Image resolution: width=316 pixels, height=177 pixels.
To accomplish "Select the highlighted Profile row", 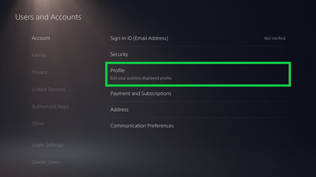I will [197, 74].
